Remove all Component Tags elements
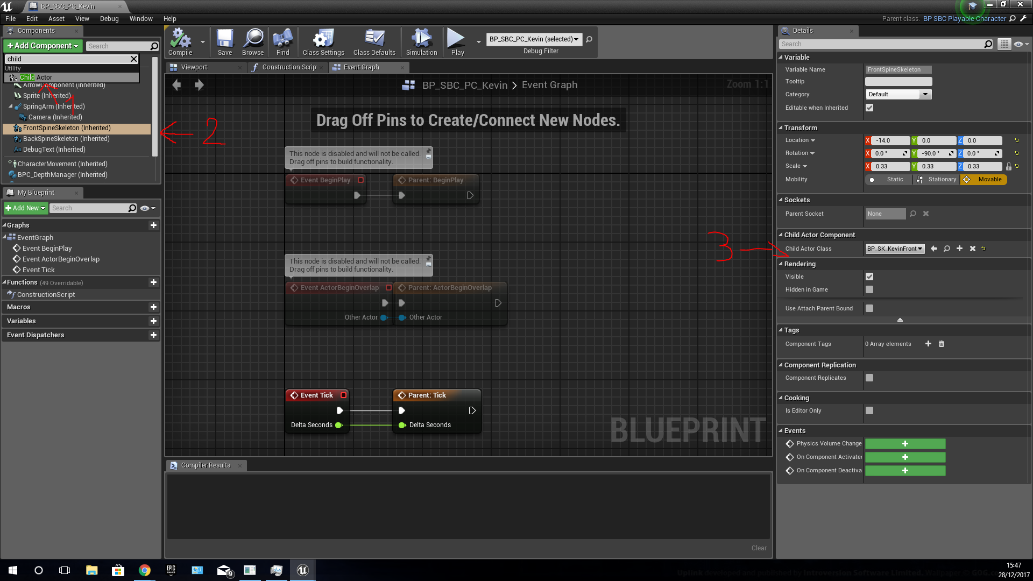This screenshot has width=1033, height=581. pos(942,344)
